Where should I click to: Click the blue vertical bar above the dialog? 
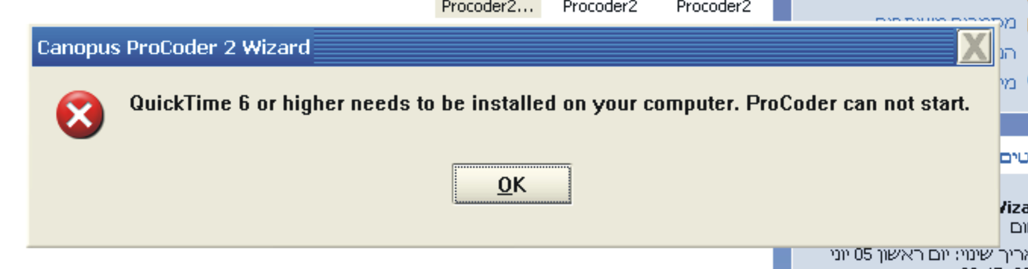pos(782,10)
